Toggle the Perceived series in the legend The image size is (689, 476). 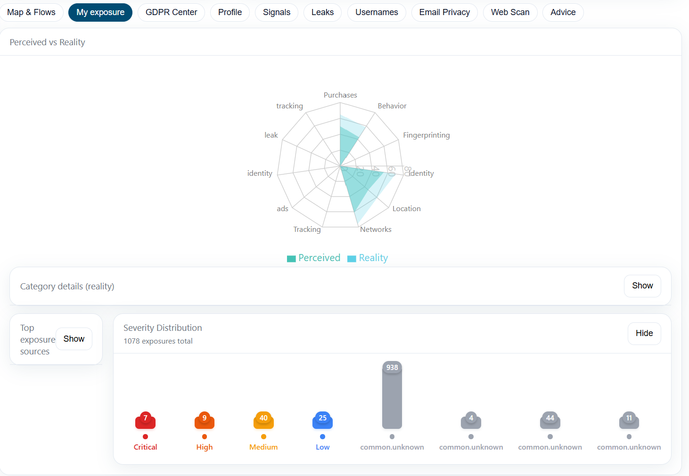tap(313, 258)
